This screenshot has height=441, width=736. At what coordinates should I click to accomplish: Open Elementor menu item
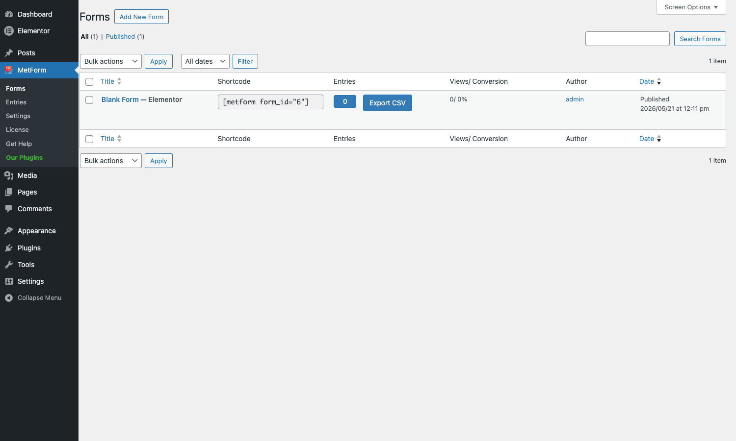34,31
